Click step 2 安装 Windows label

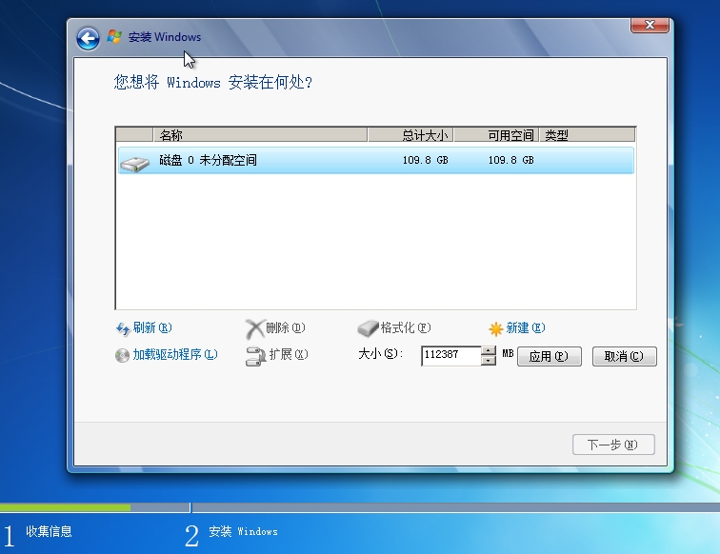click(243, 531)
